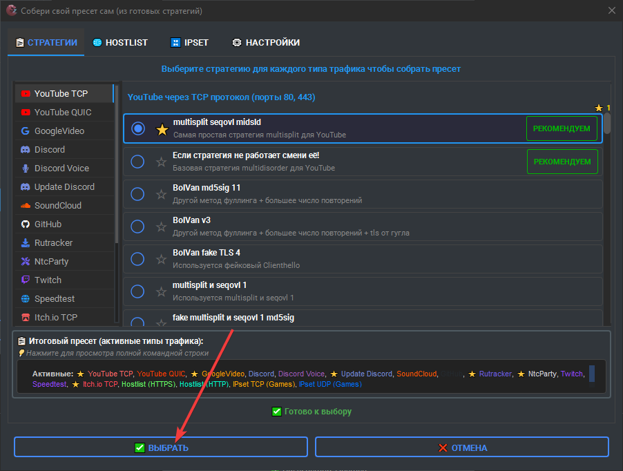
Task: Click heading 'YouTube через TCP протокол (порты 80, 443)'
Action: pos(221,97)
